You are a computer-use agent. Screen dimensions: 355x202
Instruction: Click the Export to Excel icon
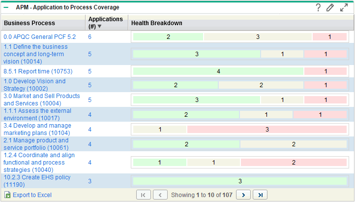point(7,195)
